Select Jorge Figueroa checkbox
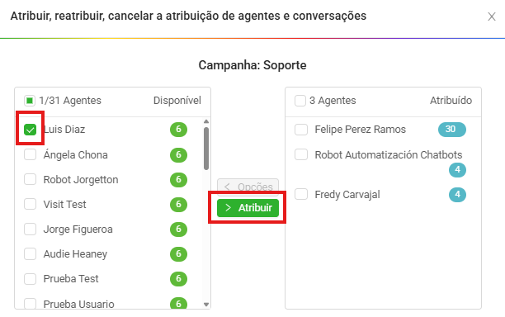 pos(30,229)
